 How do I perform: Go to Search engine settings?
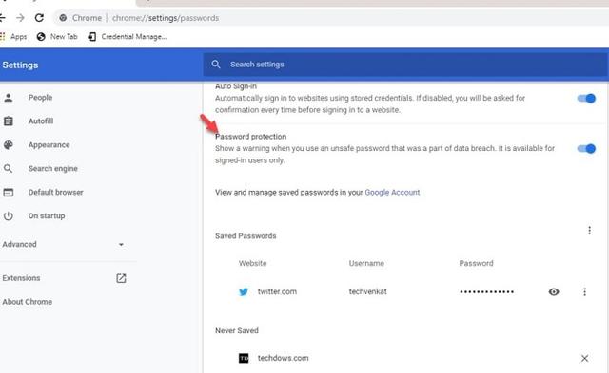pos(53,169)
